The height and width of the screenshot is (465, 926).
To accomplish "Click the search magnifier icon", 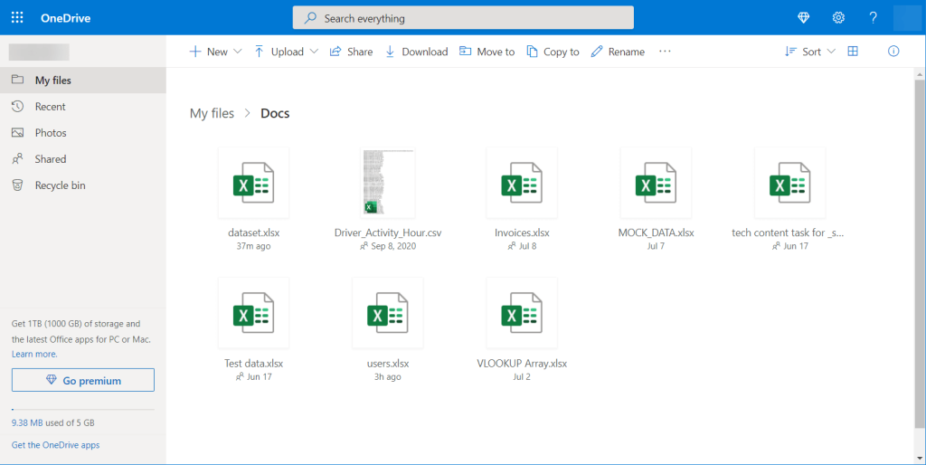I will pyautogui.click(x=311, y=18).
